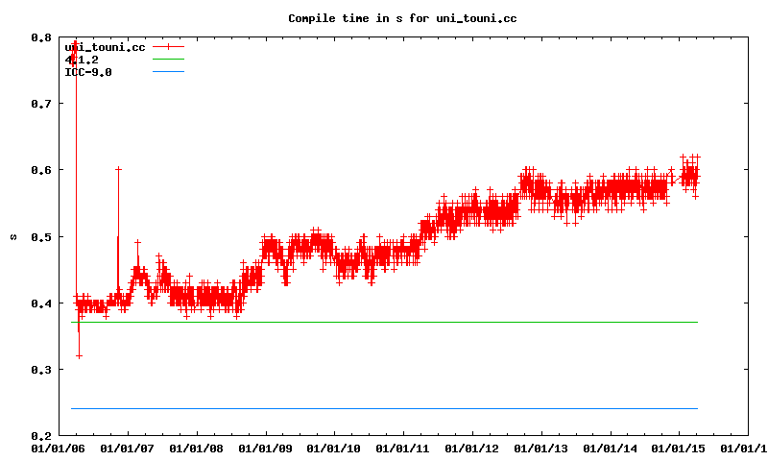The height and width of the screenshot is (461, 768).
Task: Click the horizontal baseline at 0.37
Action: pos(384,322)
